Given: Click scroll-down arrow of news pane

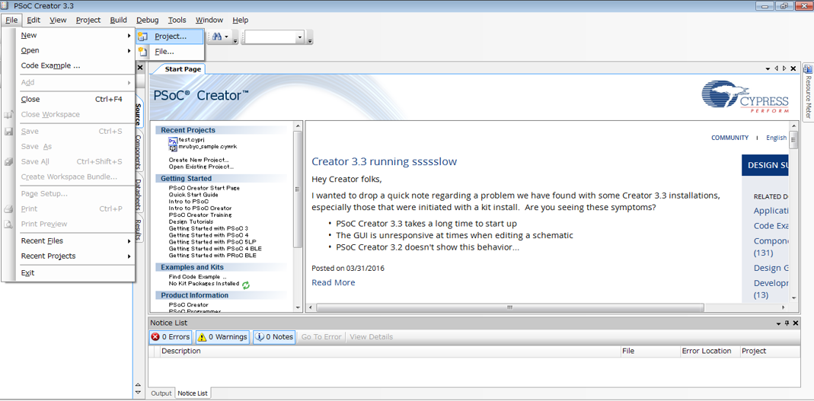Looking at the screenshot, I should click(793, 298).
